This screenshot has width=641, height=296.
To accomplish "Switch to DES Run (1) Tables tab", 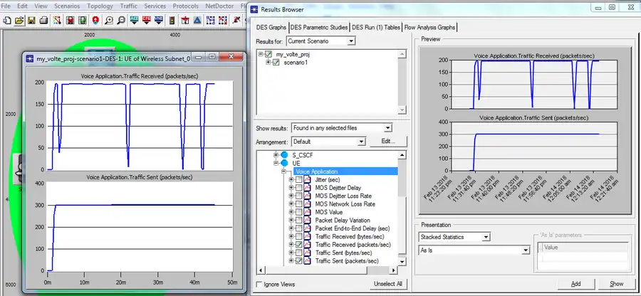I will point(375,27).
